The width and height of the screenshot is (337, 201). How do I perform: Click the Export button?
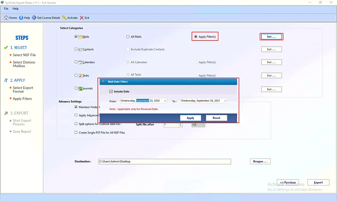(318, 182)
